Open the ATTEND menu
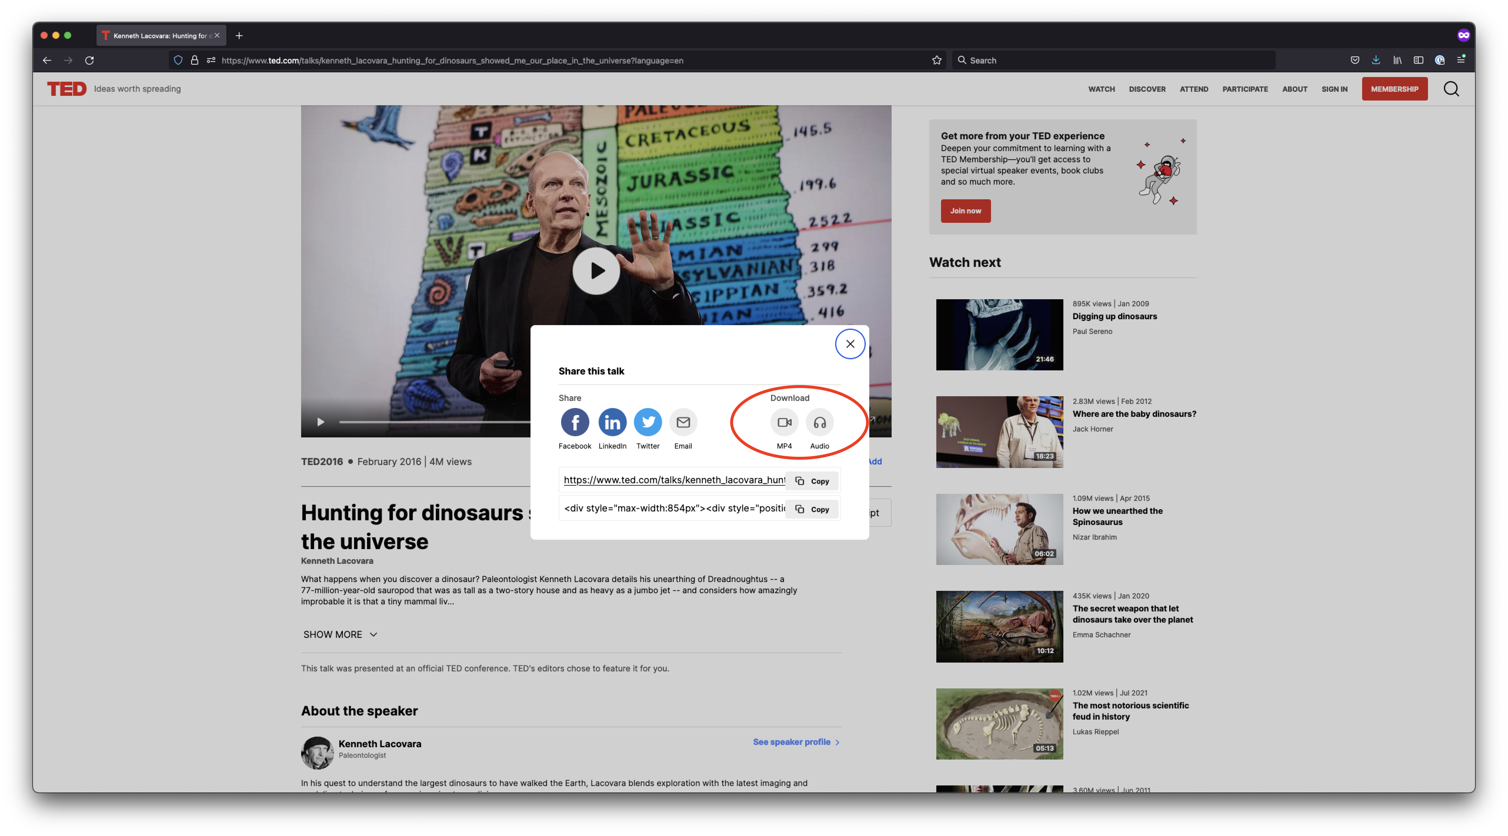Viewport: 1508px width, 836px height. point(1194,89)
